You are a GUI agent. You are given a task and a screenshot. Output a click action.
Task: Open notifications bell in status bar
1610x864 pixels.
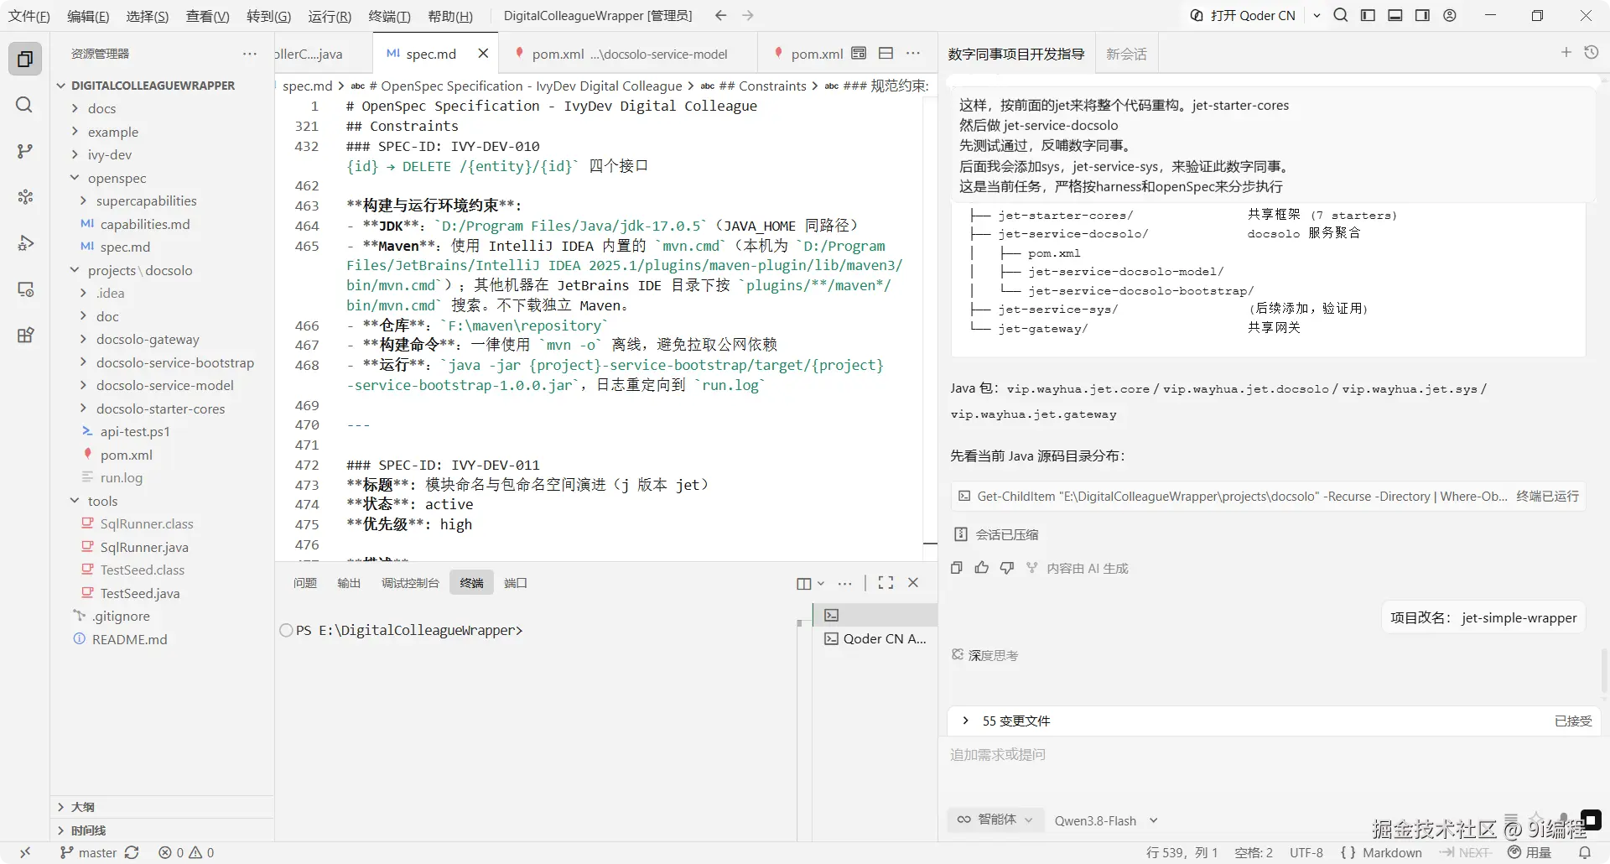[1585, 852]
